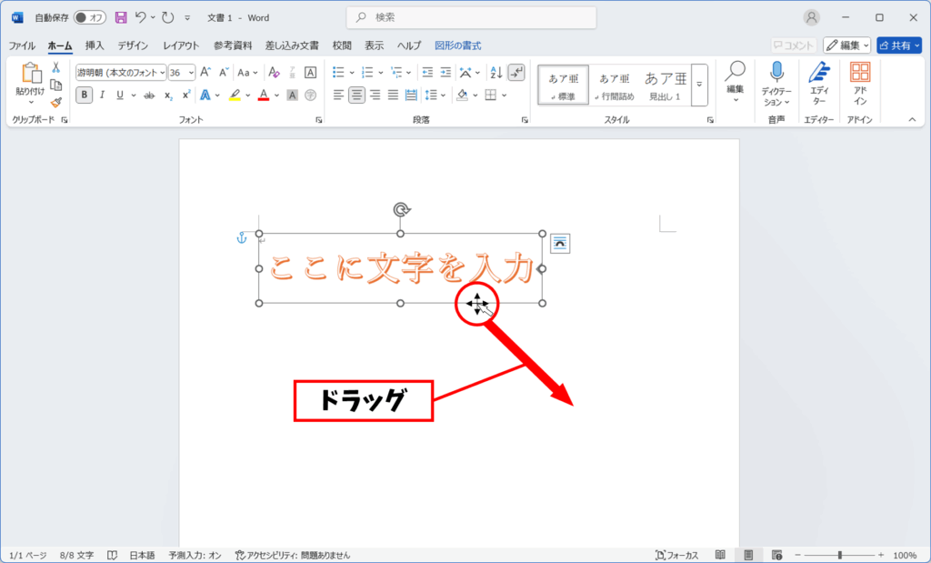
Task: Click the Format Painter brush icon
Action: click(x=56, y=103)
